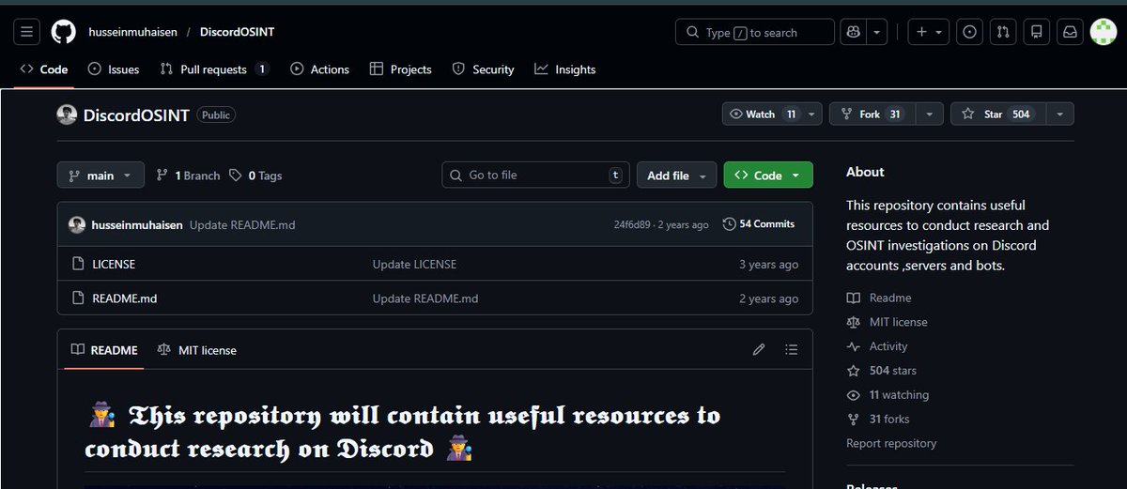1127x489 pixels.
Task: Open Readme link in About sidebar
Action: 879,298
